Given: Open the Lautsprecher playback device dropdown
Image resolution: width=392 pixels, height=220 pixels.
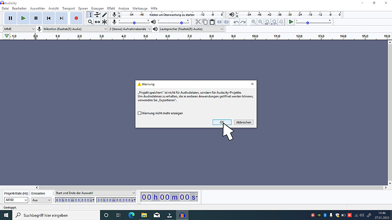Looking at the screenshot, I should coord(191,29).
